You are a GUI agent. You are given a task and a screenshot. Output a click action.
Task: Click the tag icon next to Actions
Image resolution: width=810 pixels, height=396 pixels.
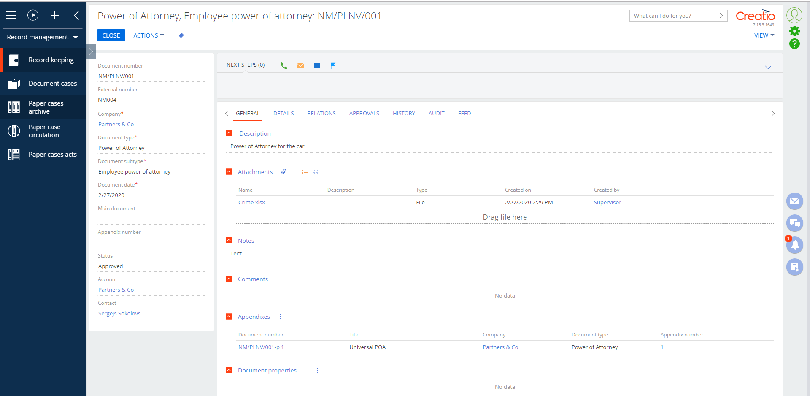[x=181, y=35]
